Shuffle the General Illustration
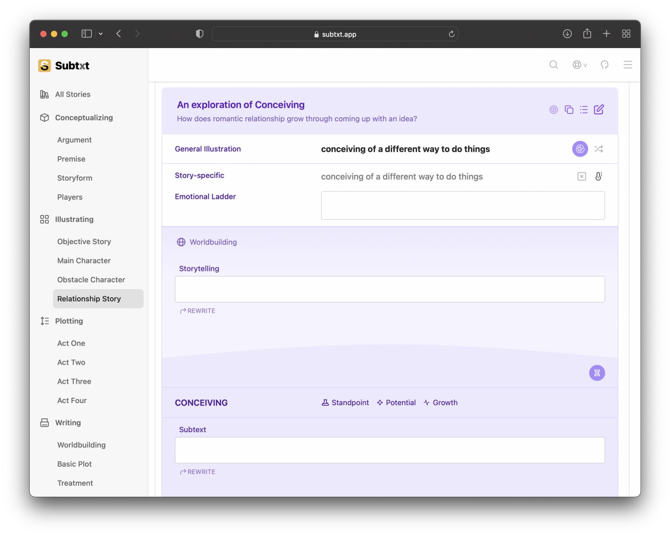 [598, 149]
